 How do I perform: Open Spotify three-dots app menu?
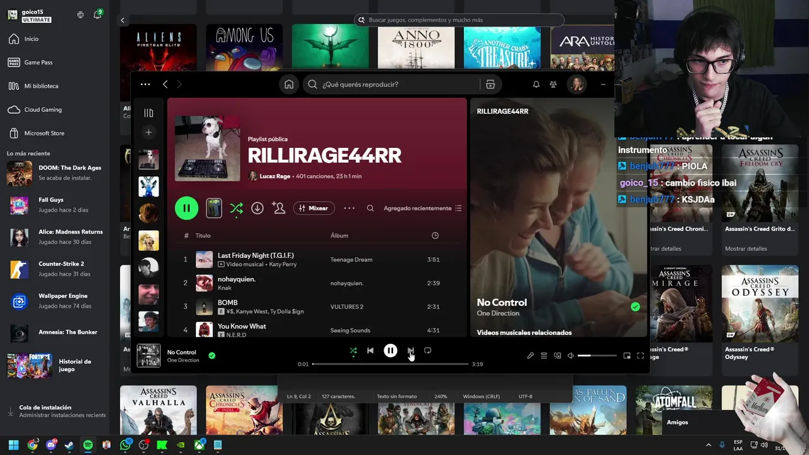[145, 84]
